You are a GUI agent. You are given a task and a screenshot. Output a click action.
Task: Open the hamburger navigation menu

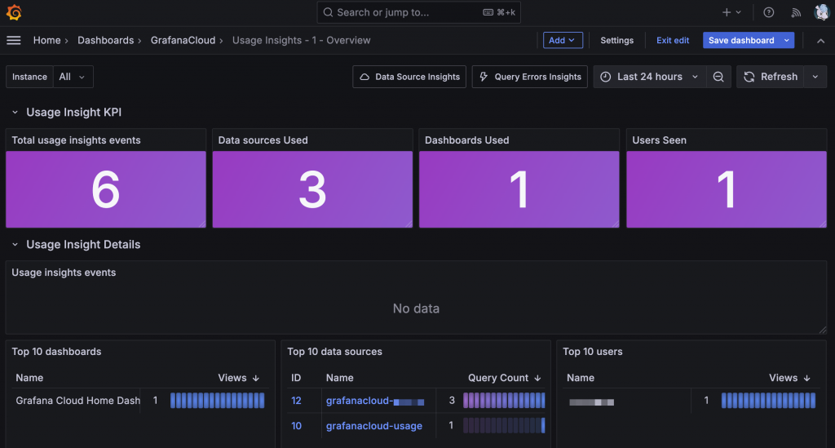(14, 41)
